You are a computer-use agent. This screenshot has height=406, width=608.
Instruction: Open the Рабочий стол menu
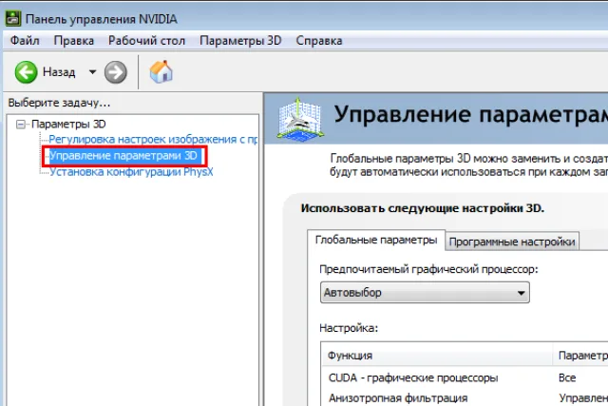[x=146, y=40]
